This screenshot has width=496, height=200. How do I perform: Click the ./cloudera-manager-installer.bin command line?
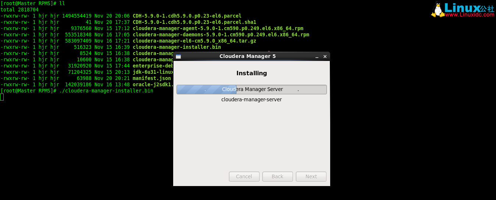click(x=106, y=91)
